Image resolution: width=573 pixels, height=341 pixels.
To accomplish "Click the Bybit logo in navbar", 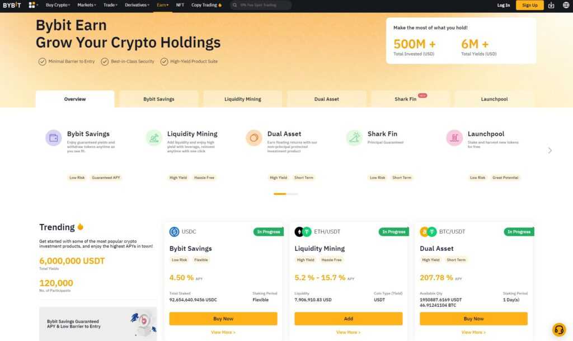I will pos(11,5).
